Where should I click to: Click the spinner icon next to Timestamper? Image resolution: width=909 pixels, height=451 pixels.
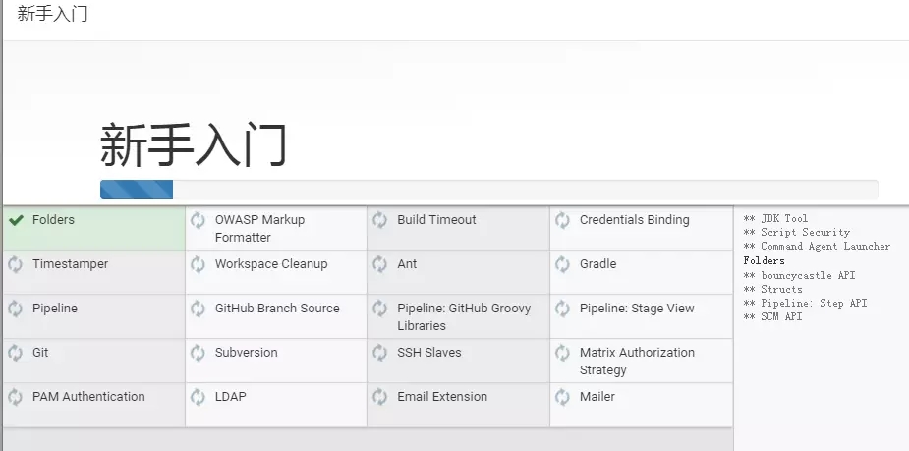(x=15, y=264)
